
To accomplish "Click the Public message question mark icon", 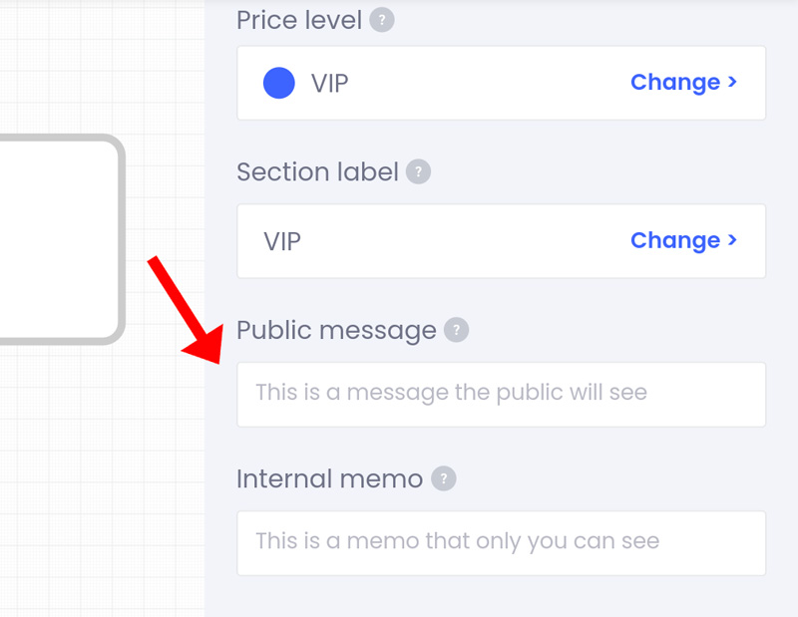I will click(x=457, y=330).
